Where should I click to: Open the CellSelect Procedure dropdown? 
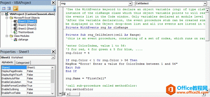[x=205, y=3]
